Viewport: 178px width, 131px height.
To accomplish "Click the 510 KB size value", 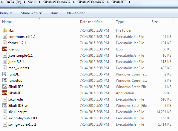I will pyautogui.click(x=166, y=99).
